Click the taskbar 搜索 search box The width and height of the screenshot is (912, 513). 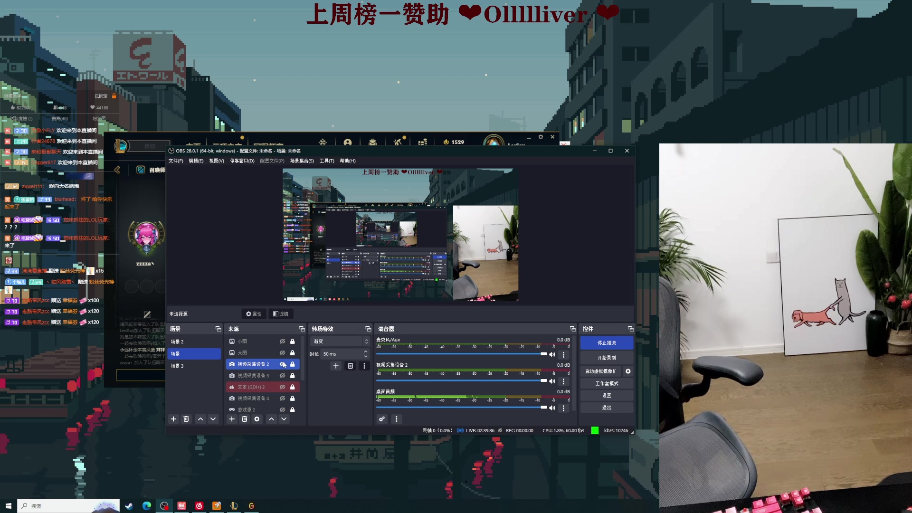click(68, 506)
